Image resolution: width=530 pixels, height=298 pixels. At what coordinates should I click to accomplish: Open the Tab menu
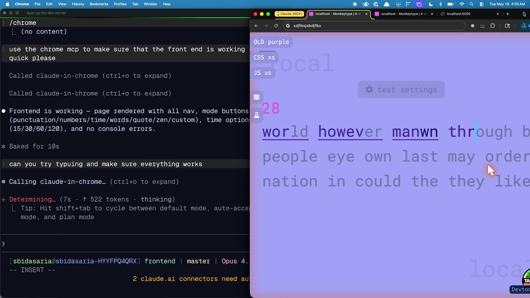135,4
